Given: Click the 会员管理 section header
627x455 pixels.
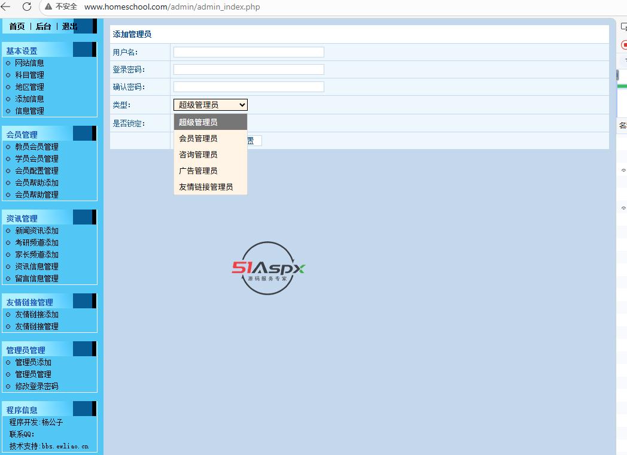Looking at the screenshot, I should 22,135.
